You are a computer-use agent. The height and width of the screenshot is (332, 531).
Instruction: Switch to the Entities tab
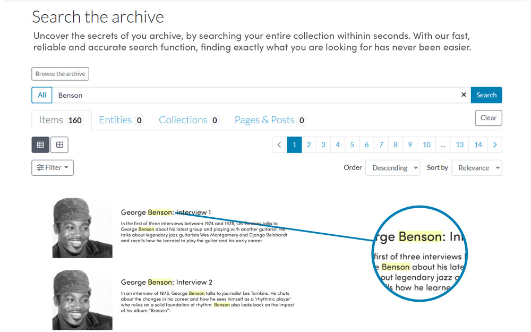coord(121,120)
